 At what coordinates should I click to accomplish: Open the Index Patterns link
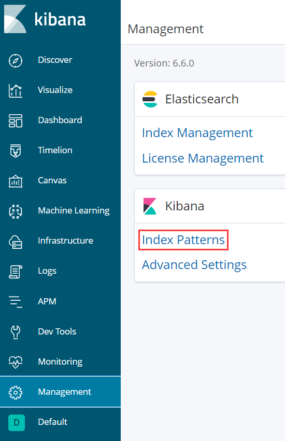coord(183,240)
